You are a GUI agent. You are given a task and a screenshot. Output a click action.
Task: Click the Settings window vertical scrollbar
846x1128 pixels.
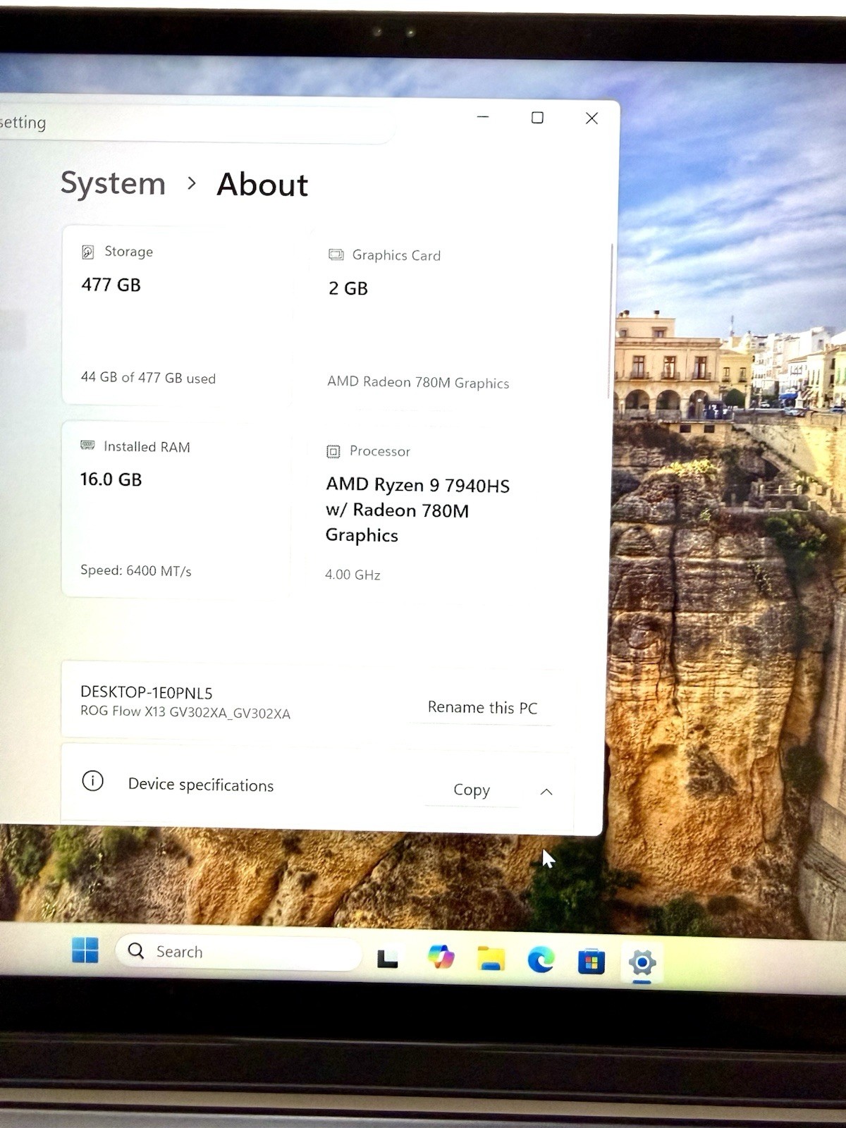611,321
